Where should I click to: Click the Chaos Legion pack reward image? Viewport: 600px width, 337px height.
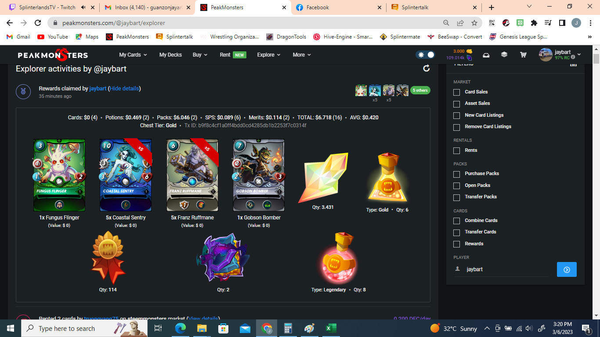point(223,258)
